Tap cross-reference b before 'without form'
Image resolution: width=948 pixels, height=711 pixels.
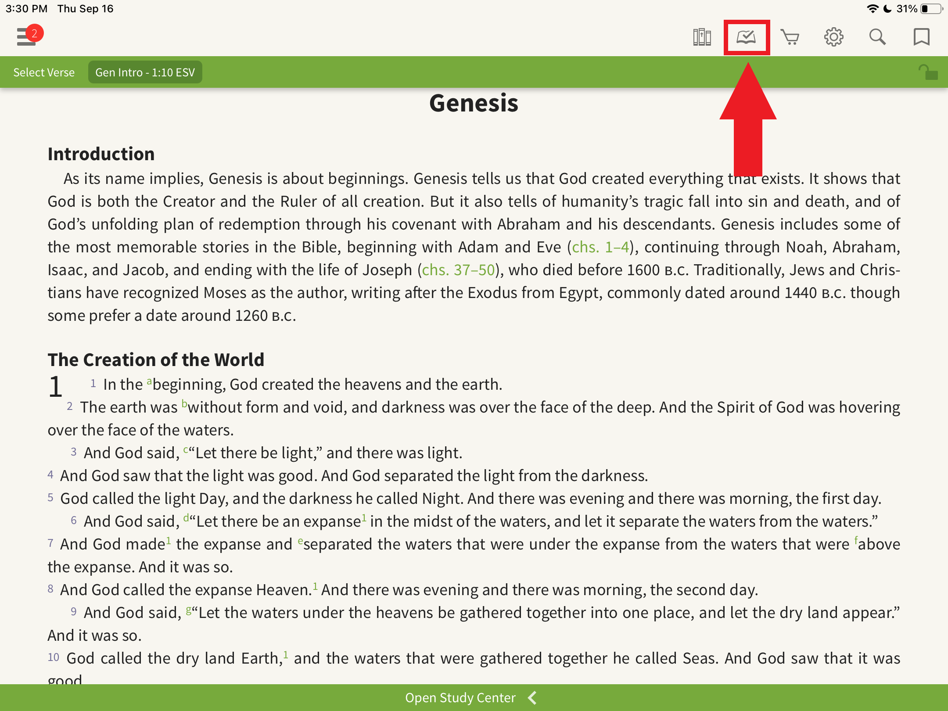(184, 404)
